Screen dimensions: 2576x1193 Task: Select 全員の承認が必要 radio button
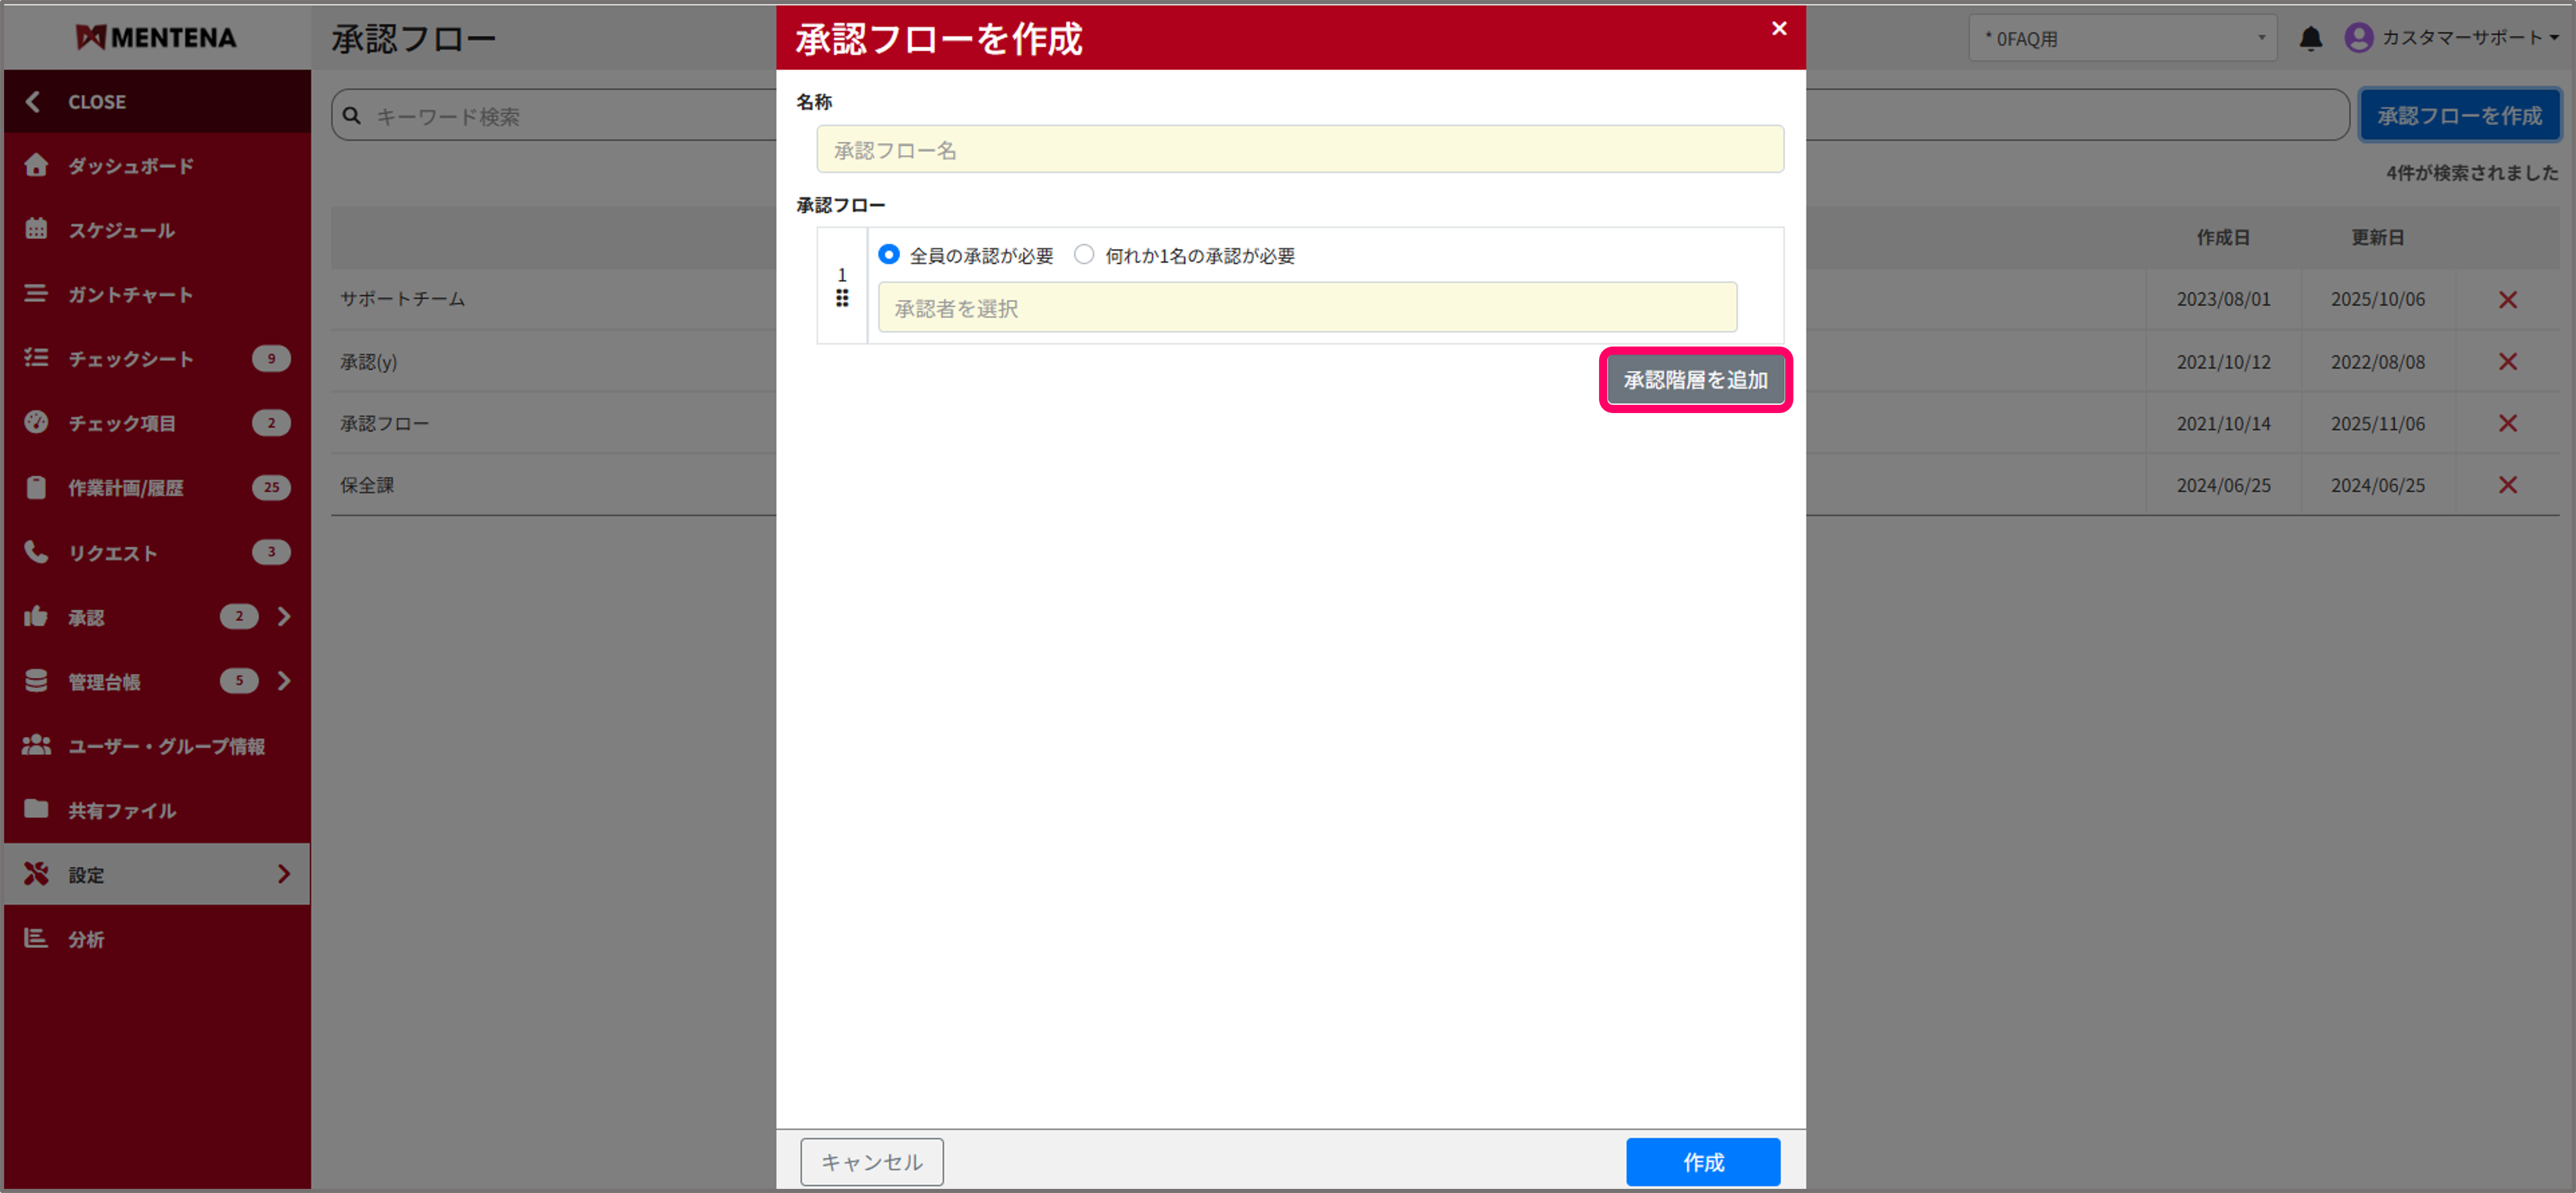889,255
